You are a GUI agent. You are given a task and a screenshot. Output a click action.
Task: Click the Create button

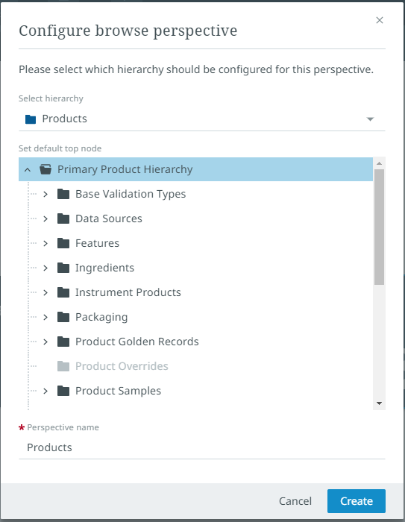pyautogui.click(x=357, y=500)
